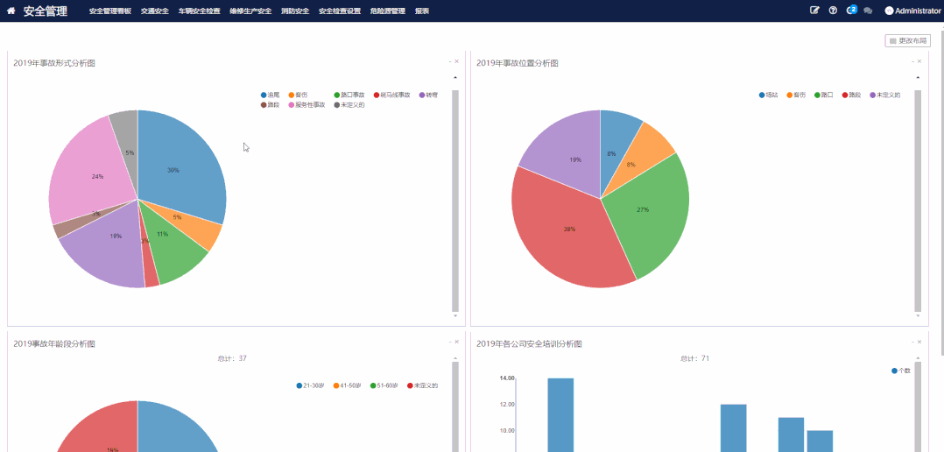The height and width of the screenshot is (452, 944).
Task: Close the 2019事故年龄段分析图 panel
Action: 456,342
